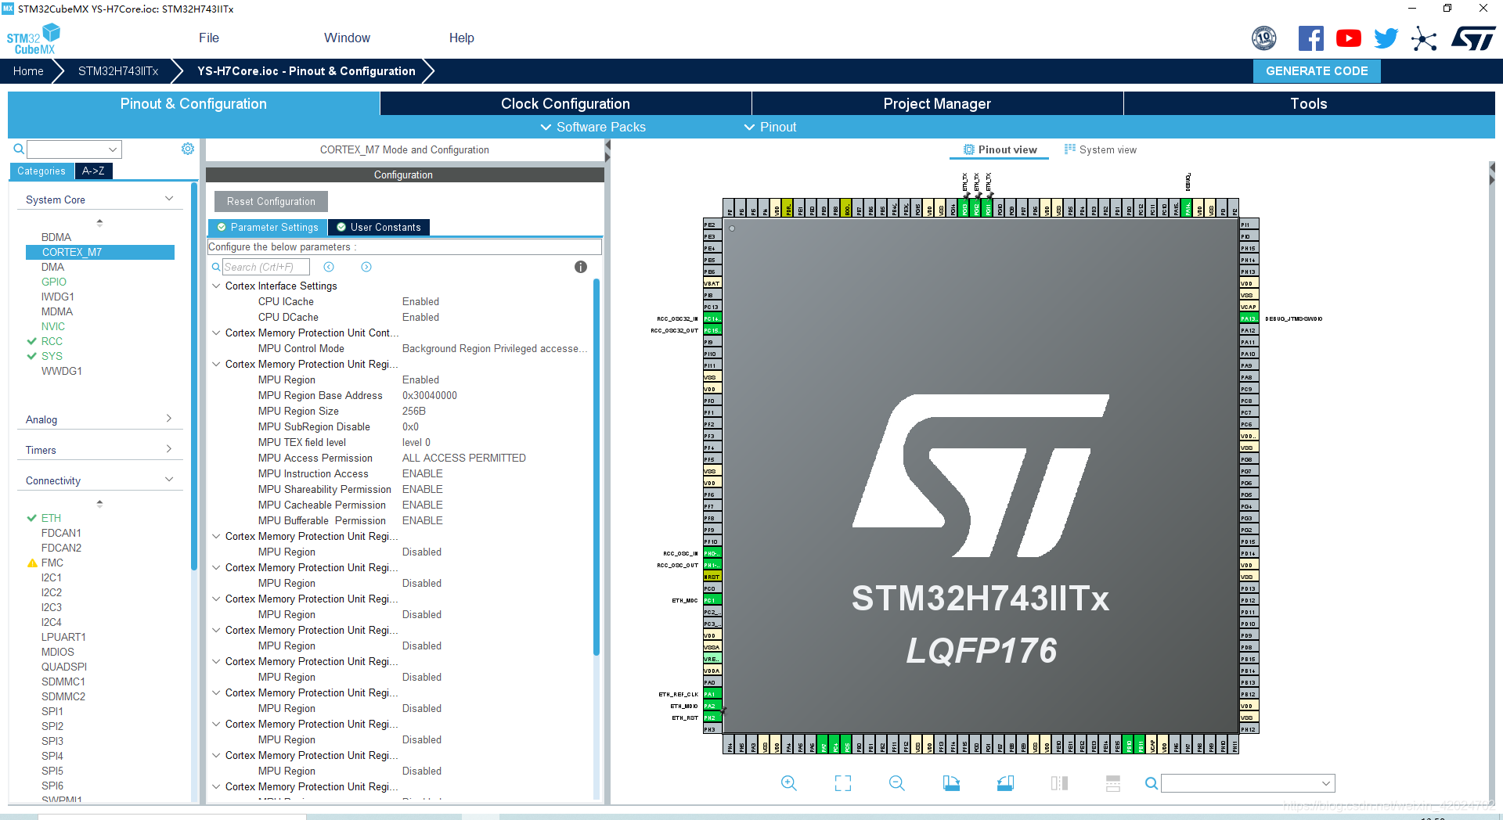Open the YouTube link icon

[x=1348, y=38]
